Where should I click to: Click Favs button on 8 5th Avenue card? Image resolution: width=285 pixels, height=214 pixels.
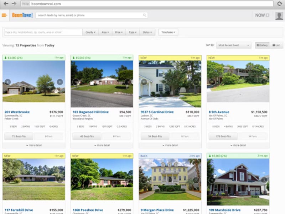point(253,136)
